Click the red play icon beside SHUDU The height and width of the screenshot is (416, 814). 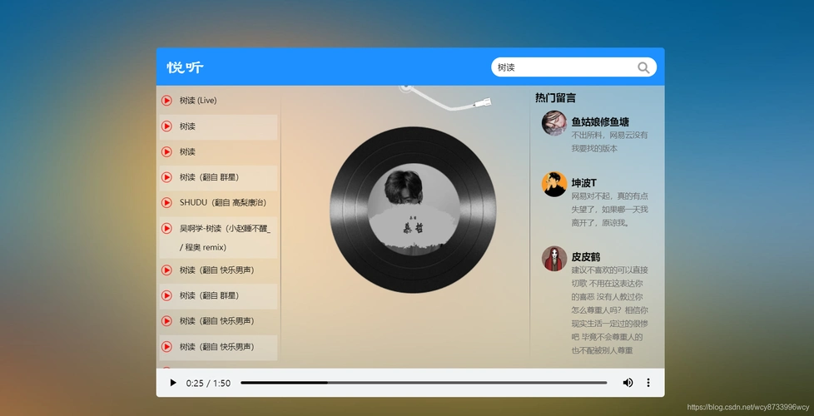(166, 202)
